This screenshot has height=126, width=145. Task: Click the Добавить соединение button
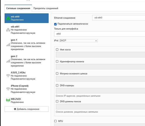point(27,109)
